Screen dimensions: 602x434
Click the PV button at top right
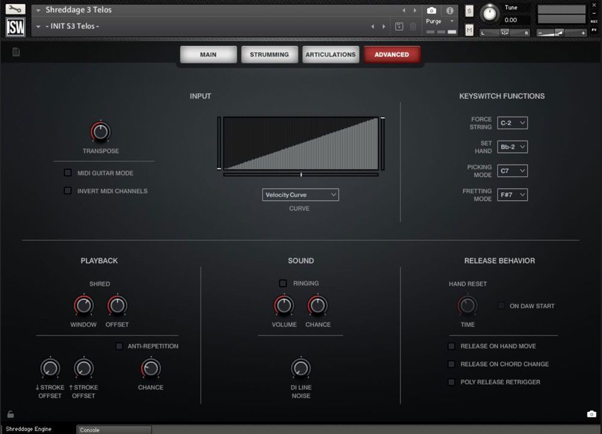tap(594, 29)
